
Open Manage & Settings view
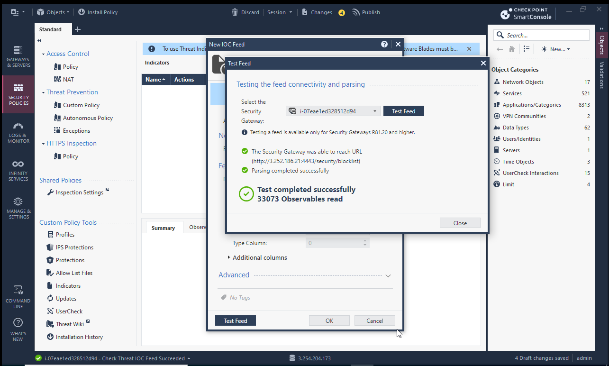point(18,208)
